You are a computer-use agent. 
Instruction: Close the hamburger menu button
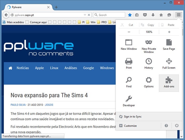click(179, 15)
